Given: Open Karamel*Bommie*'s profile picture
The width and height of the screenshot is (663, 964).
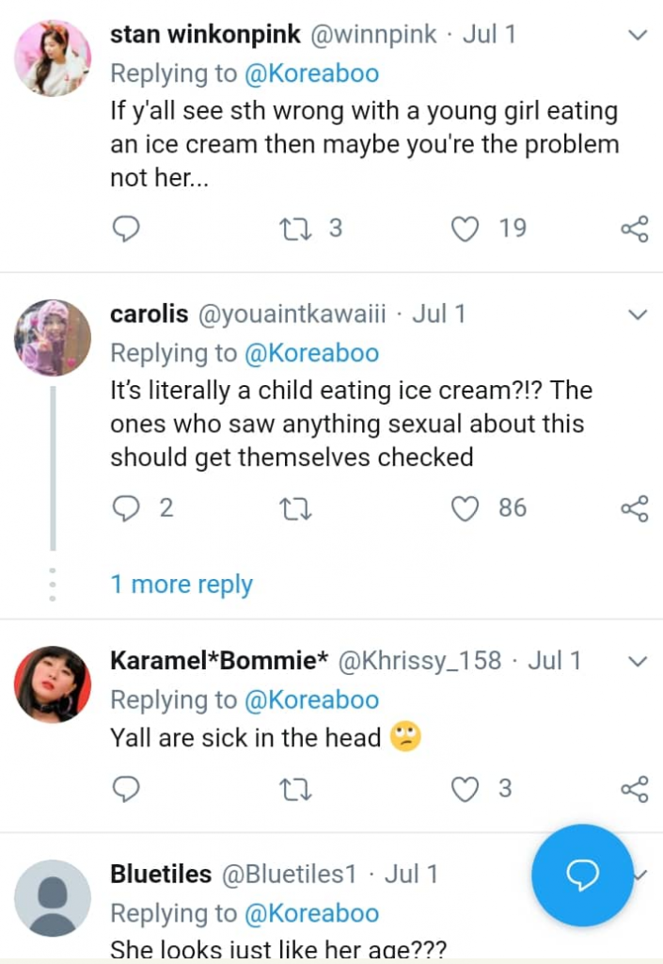Looking at the screenshot, I should pos(53,684).
